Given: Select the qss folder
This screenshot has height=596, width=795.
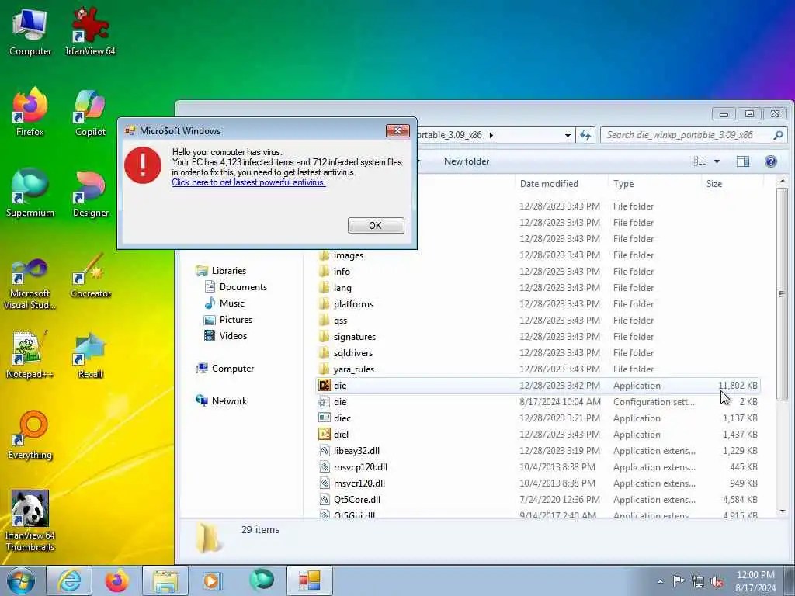Looking at the screenshot, I should [x=537, y=321].
